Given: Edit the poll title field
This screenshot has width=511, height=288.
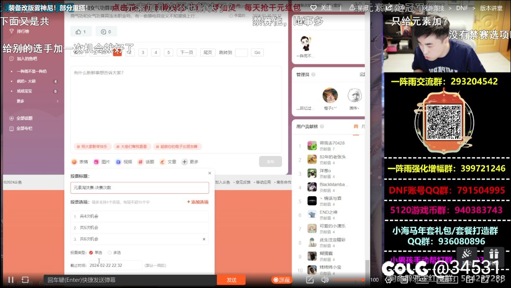Looking at the screenshot, I should pos(140,188).
